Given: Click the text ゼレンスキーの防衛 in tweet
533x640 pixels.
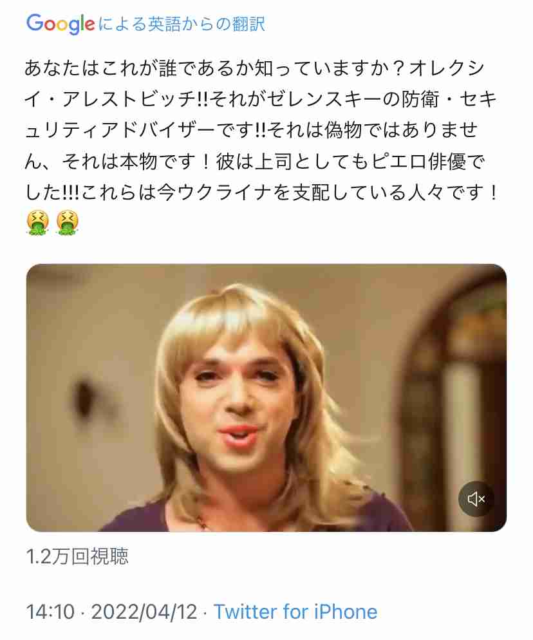Looking at the screenshot, I should point(354,99).
